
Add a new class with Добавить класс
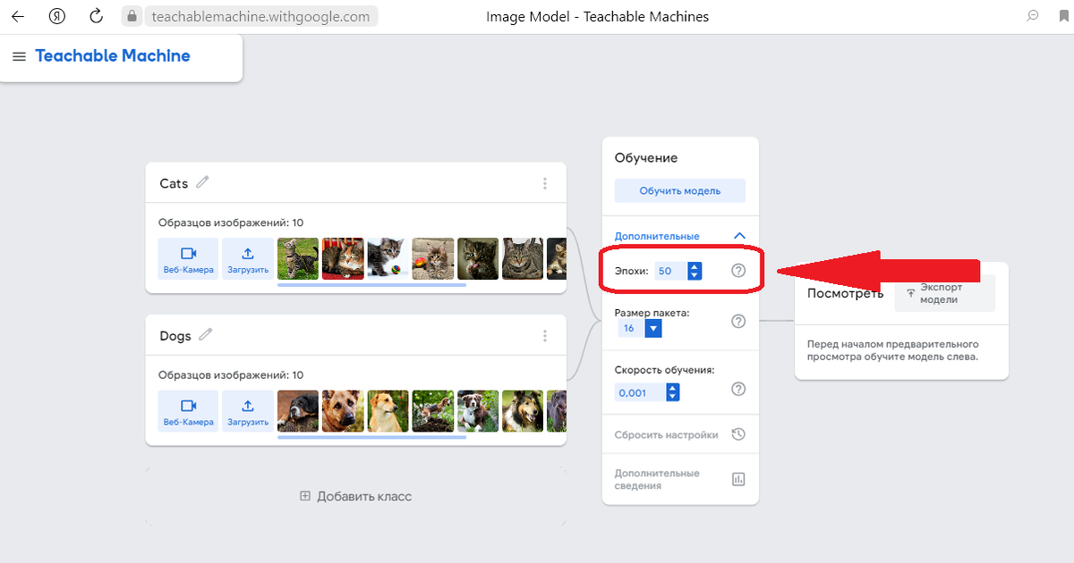[x=355, y=496]
